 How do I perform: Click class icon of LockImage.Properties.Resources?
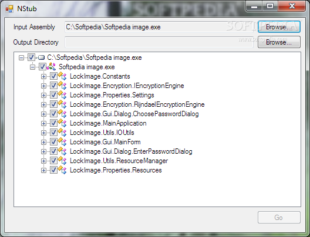62,170
